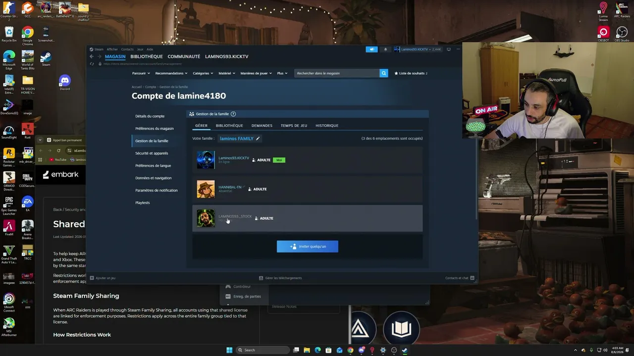Open Lumia Stream desktop shortcut
The image size is (634, 356).
(x=603, y=12)
